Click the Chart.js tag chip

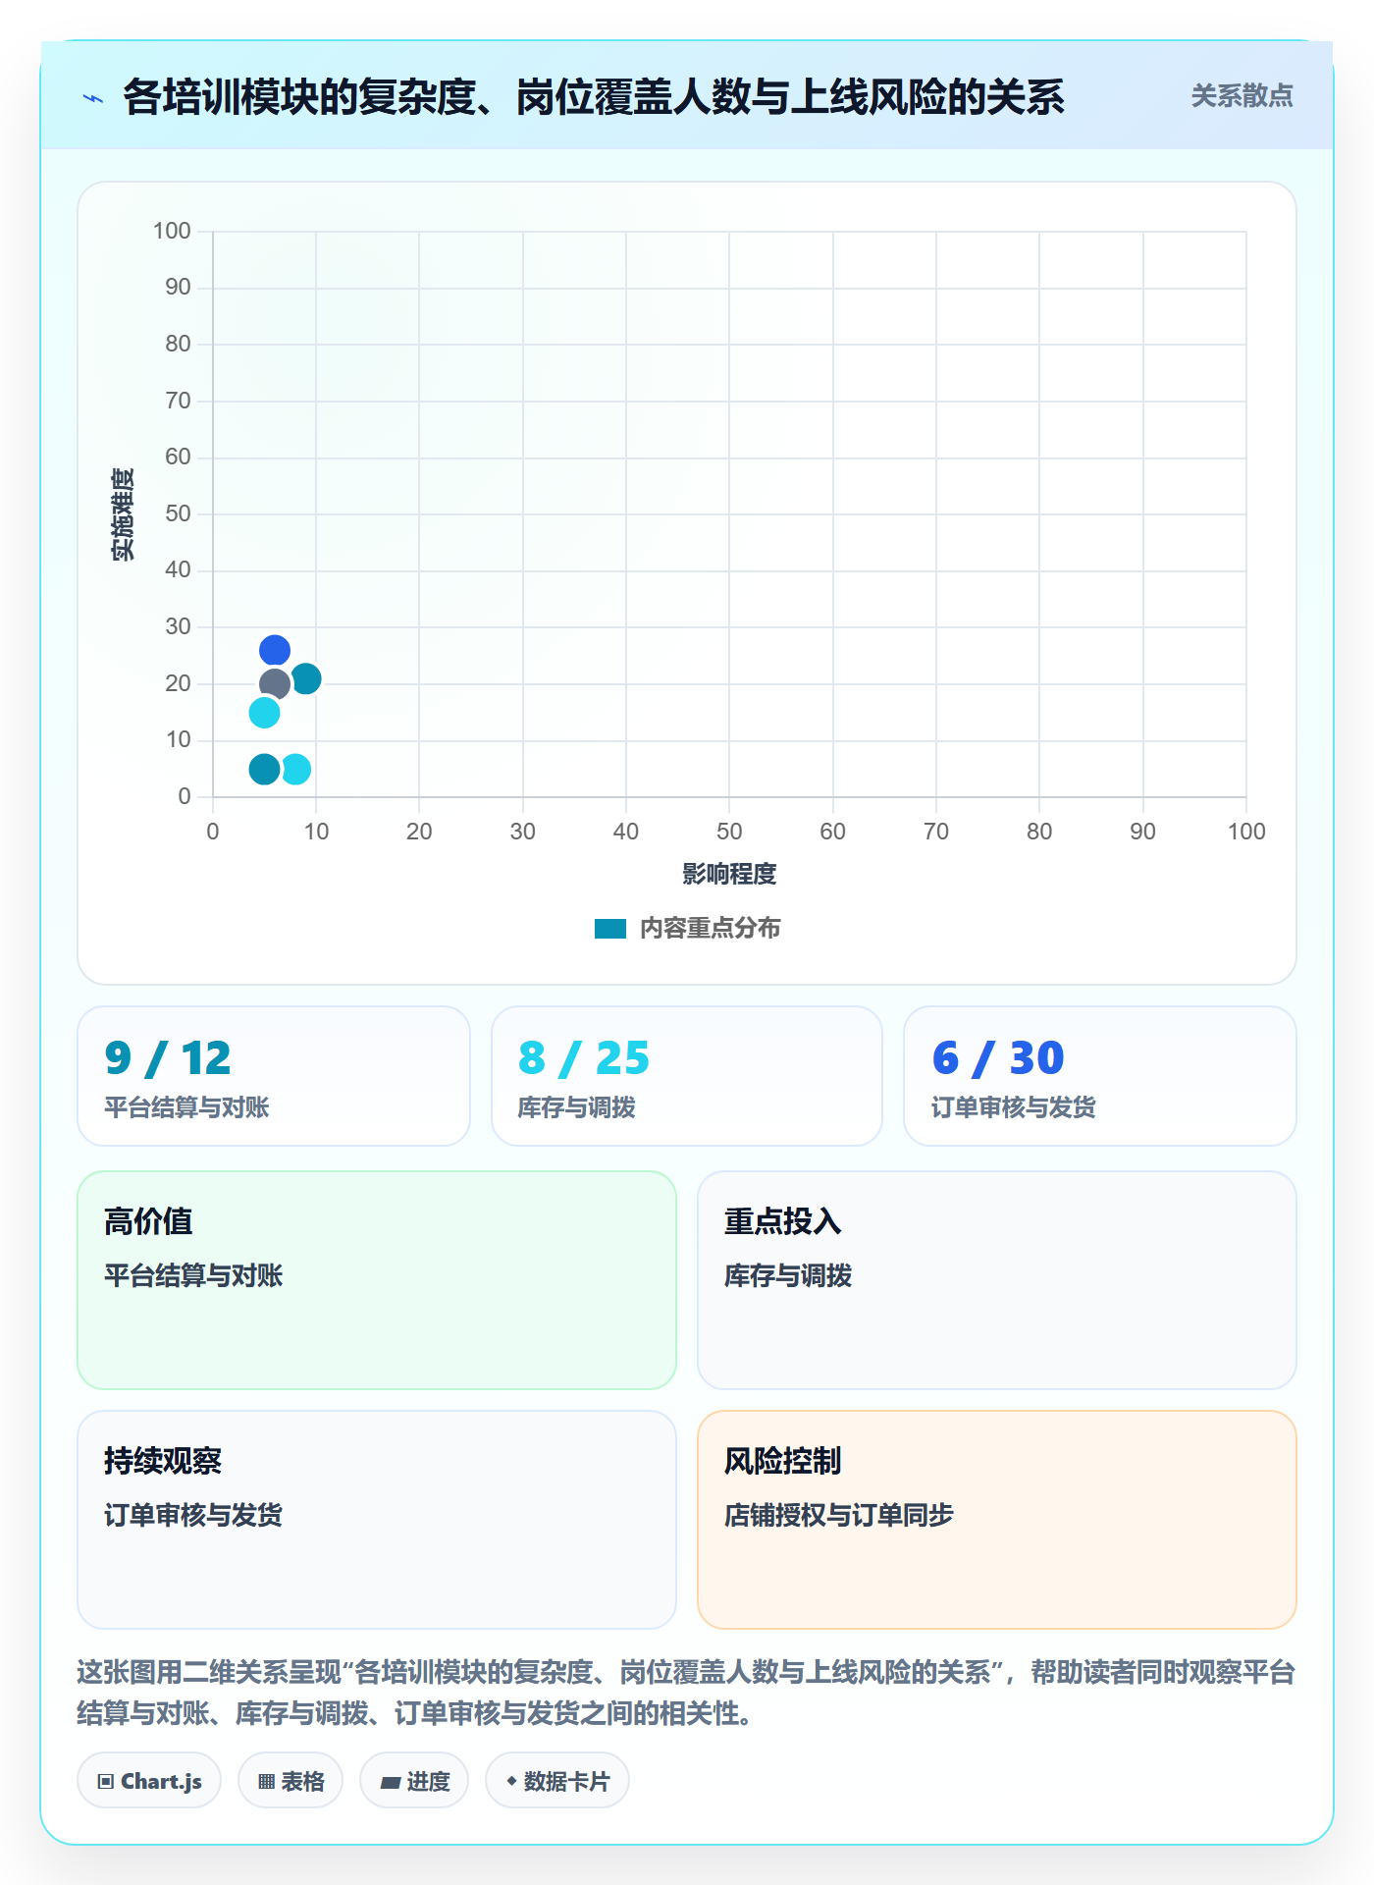(x=149, y=1781)
